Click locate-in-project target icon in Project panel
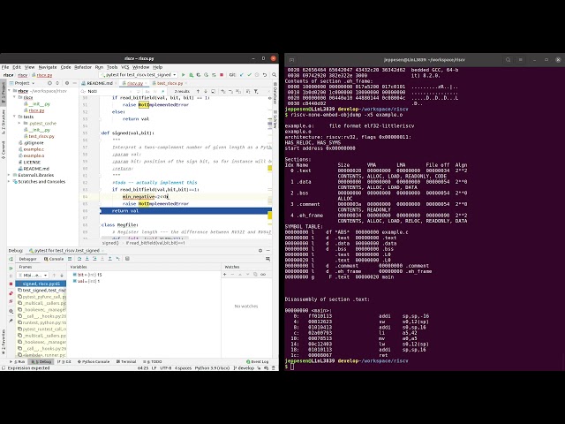This screenshot has width=565, height=424. (x=49, y=83)
